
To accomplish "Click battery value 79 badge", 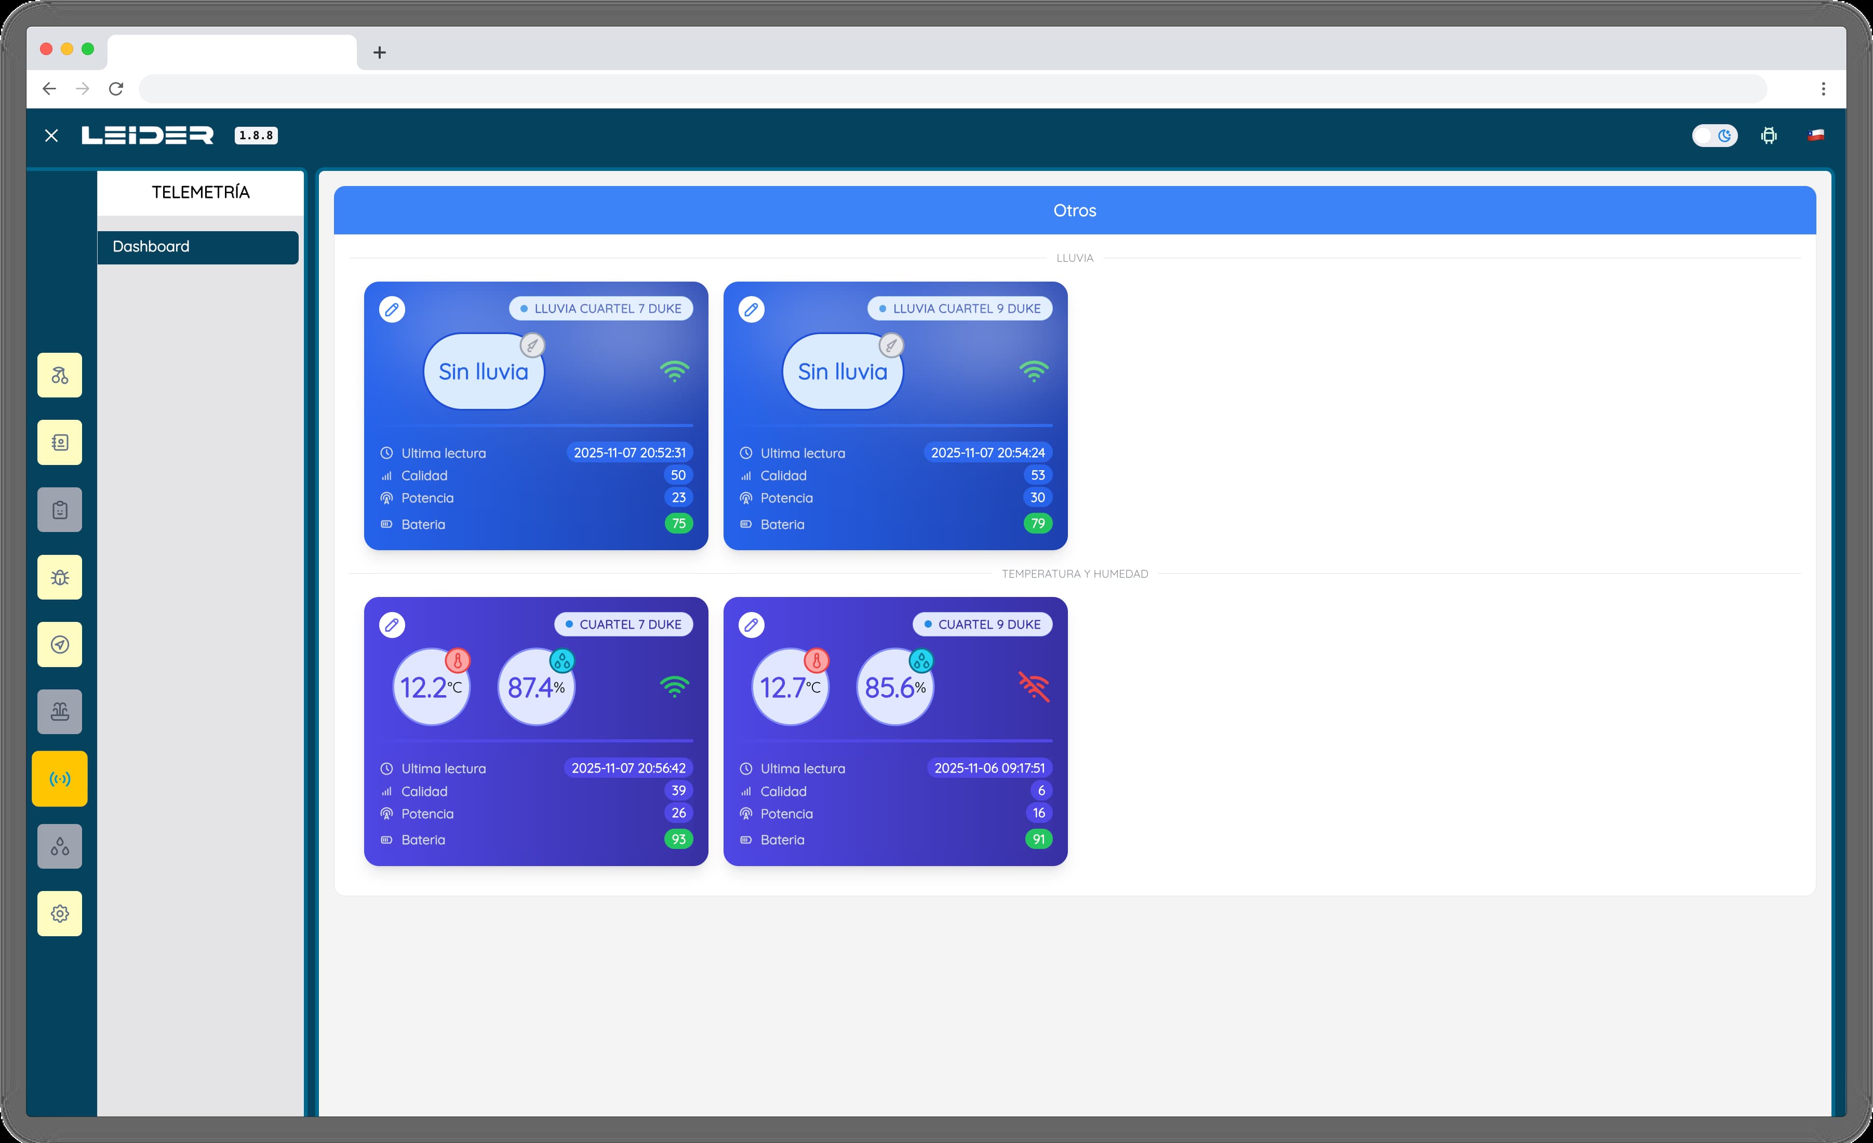I will (x=1038, y=523).
